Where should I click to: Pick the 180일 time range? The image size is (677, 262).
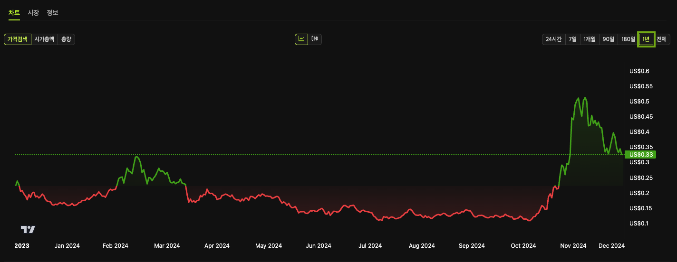[x=628, y=39]
